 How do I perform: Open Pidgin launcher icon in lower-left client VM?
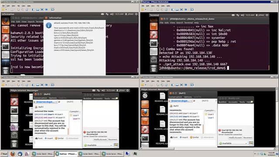pyautogui.click(x=14, y=127)
